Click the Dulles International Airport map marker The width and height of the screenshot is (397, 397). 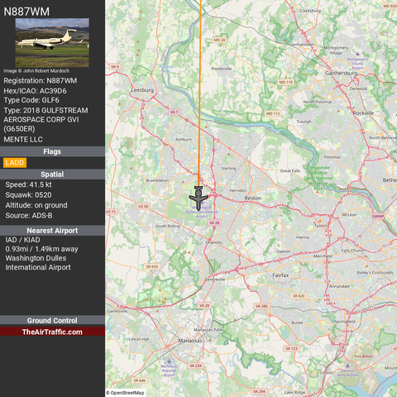[x=202, y=203]
